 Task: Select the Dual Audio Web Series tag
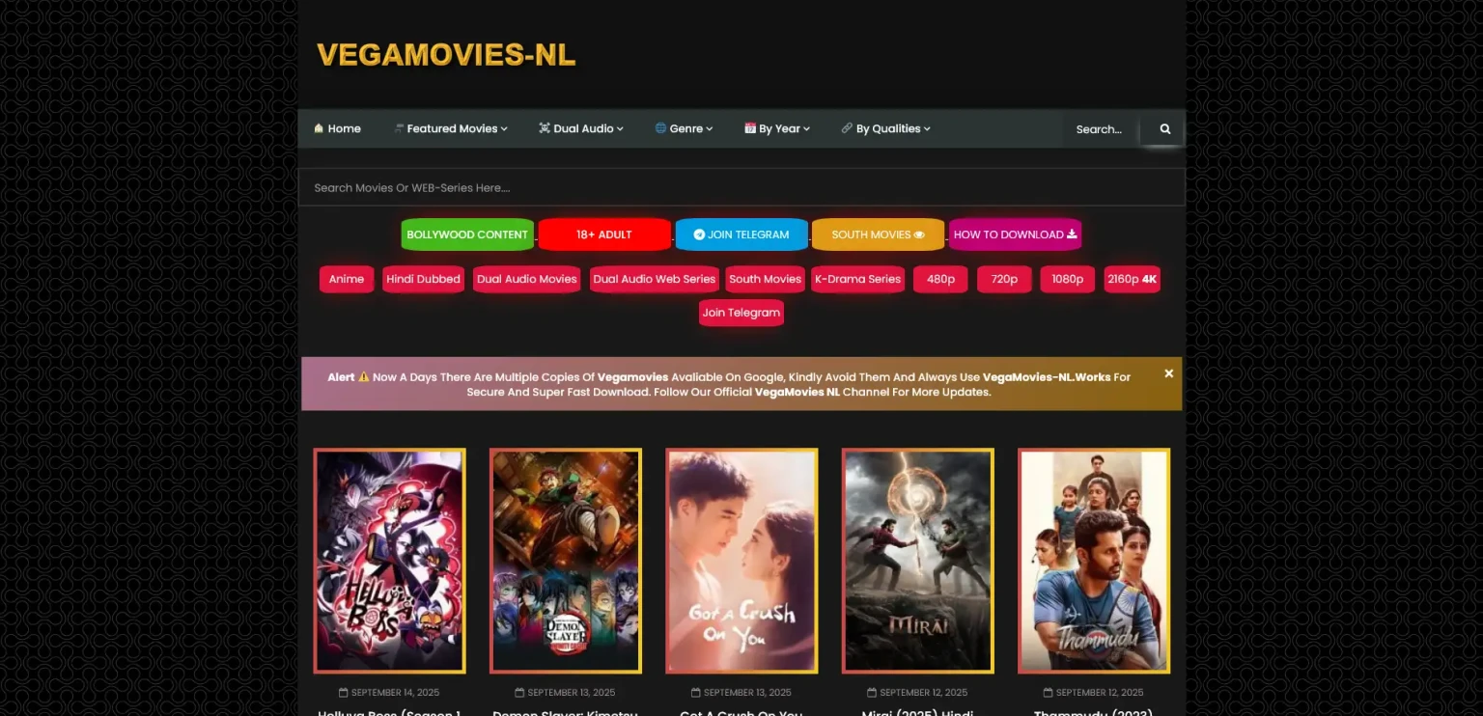tap(655, 279)
